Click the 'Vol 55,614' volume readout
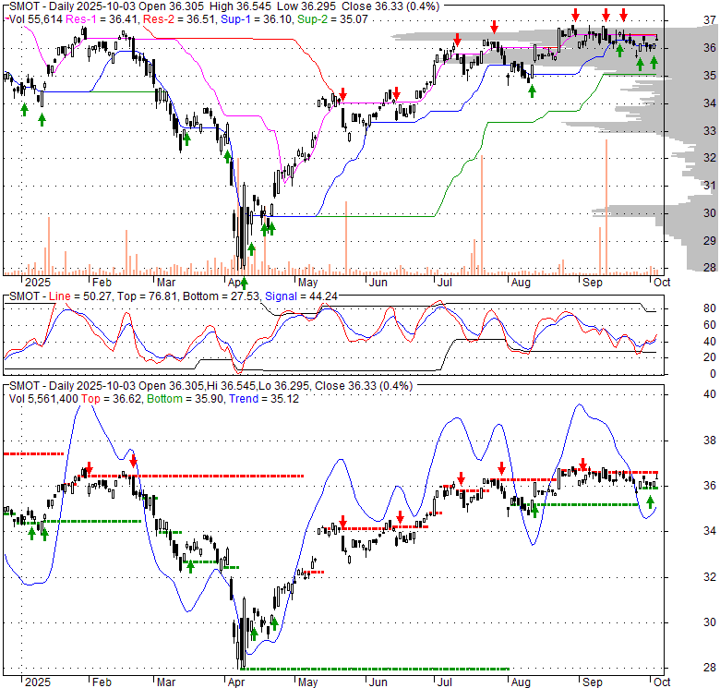The height and width of the screenshot is (688, 720). 36,19
